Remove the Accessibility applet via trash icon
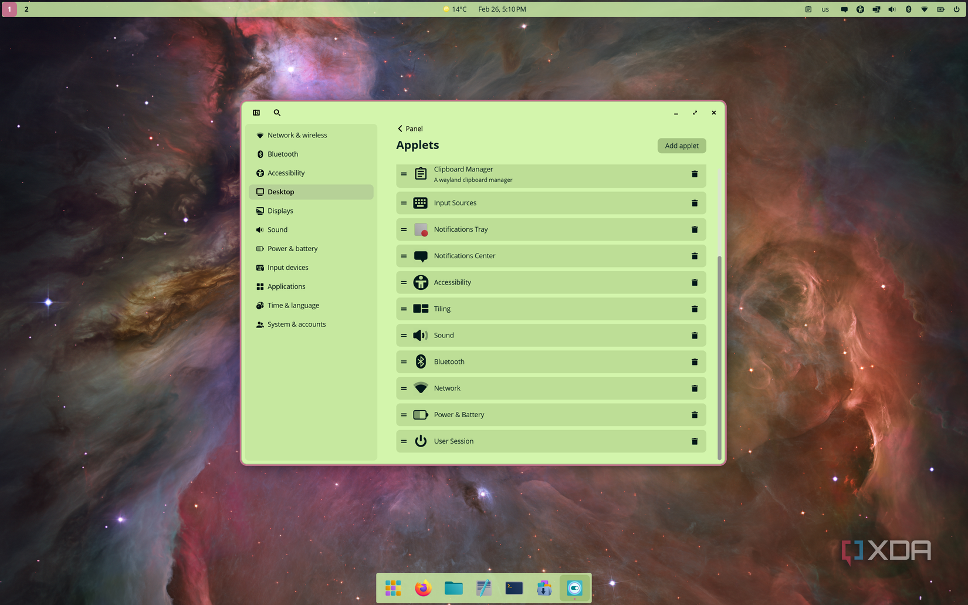 coord(694,282)
